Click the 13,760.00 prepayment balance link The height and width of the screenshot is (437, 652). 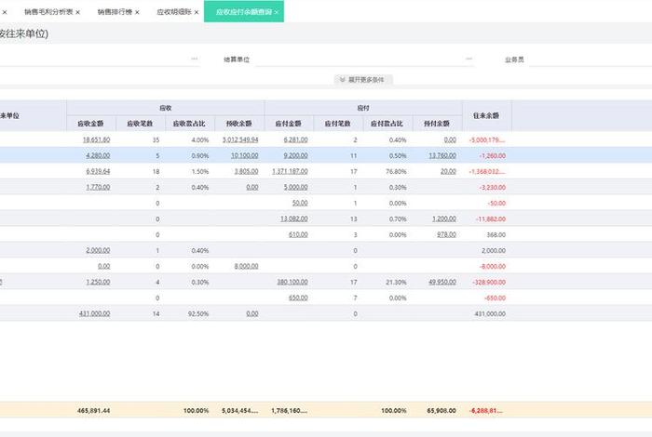click(x=441, y=155)
